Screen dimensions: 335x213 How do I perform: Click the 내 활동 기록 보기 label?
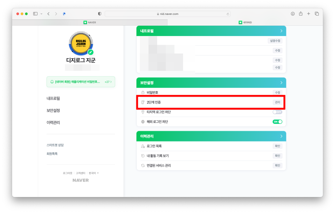coord(158,156)
